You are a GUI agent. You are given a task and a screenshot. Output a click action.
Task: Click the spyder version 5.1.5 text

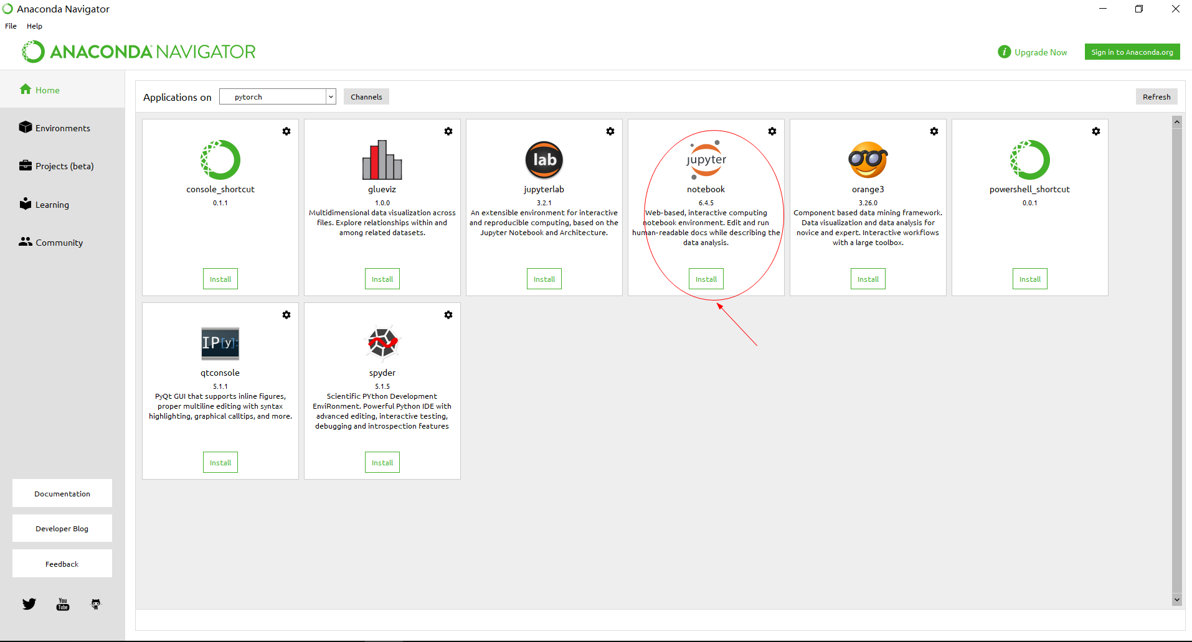(x=382, y=386)
